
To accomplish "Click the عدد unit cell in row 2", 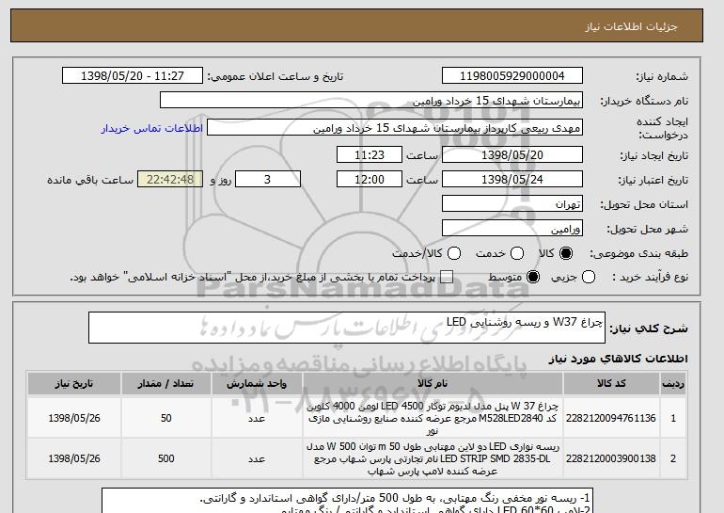I will (257, 458).
